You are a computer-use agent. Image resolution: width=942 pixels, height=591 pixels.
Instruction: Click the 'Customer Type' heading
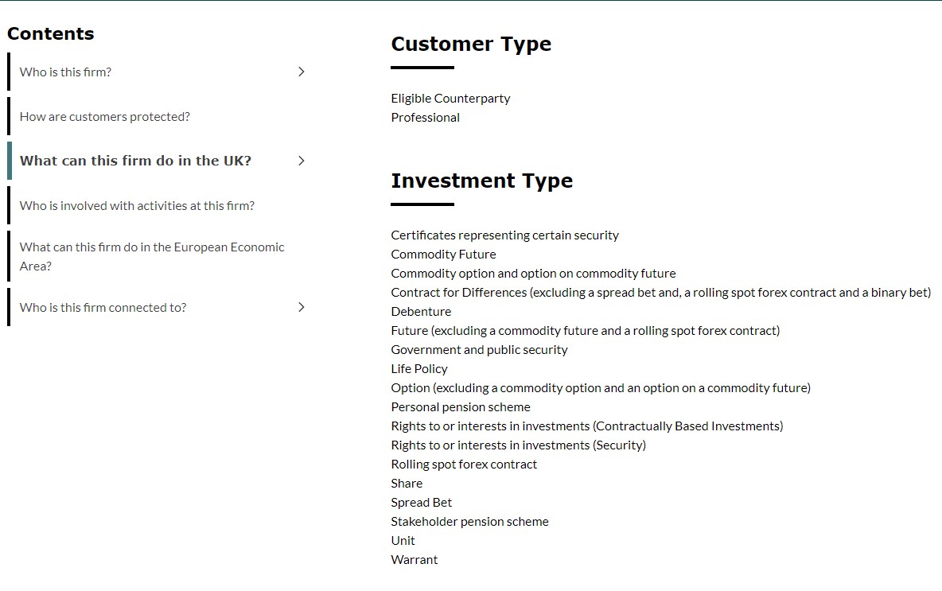point(471,45)
